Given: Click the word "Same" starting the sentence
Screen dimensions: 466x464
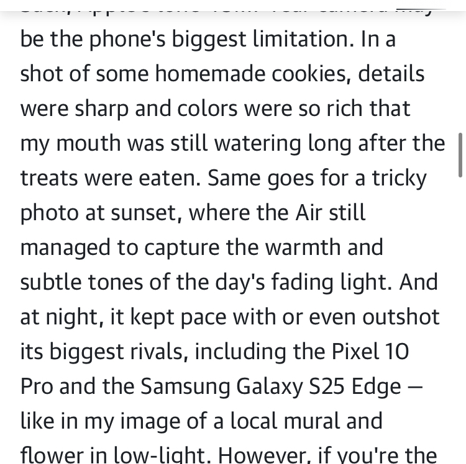Looking at the screenshot, I should (x=234, y=178).
